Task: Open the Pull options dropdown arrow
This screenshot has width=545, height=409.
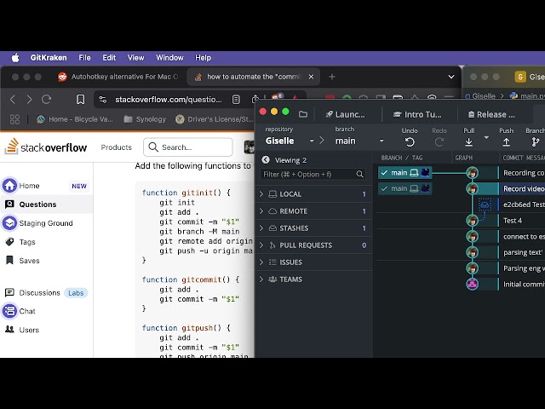Action: point(486,138)
